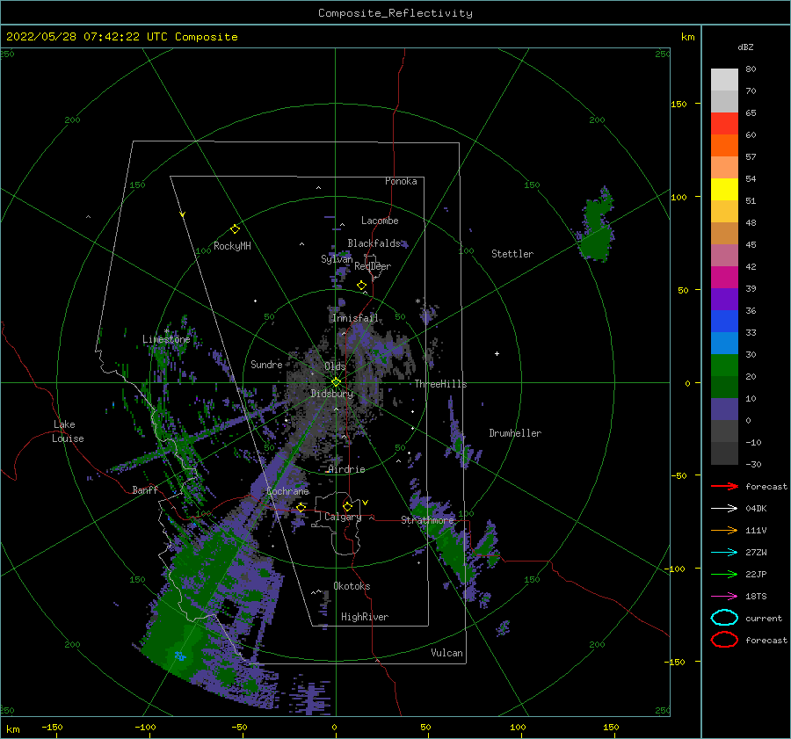Screen dimensions: 791x739
Task: Select the radar center diamond at Didsbury
Action: (336, 382)
